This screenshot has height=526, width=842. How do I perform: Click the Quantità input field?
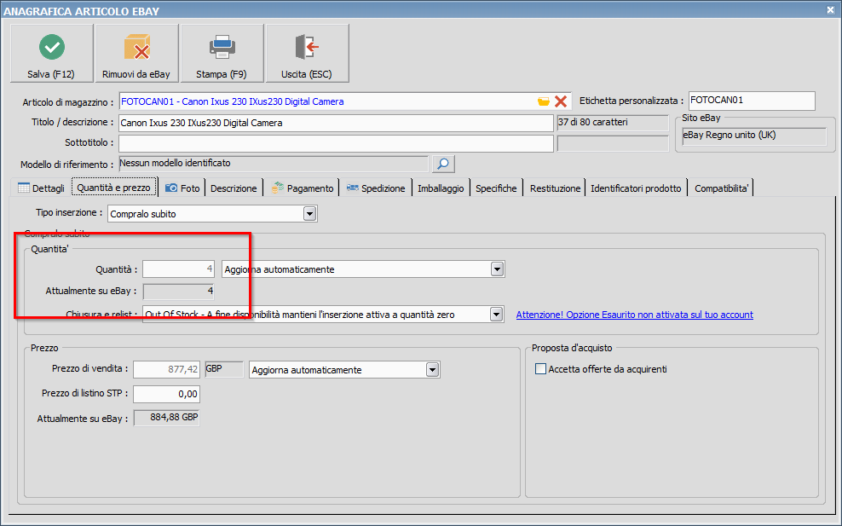point(179,269)
